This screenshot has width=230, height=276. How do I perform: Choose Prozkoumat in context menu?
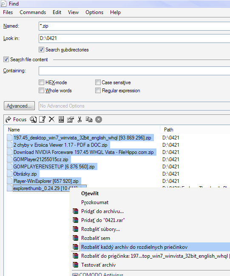(150, 202)
